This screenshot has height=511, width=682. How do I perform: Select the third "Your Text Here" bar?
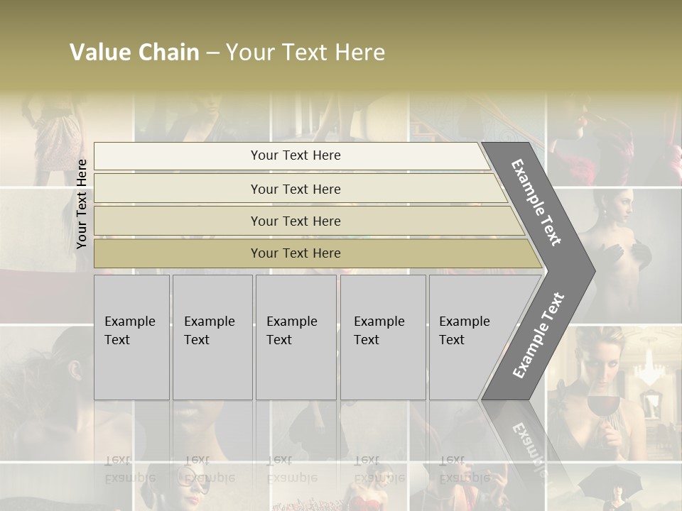[296, 221]
